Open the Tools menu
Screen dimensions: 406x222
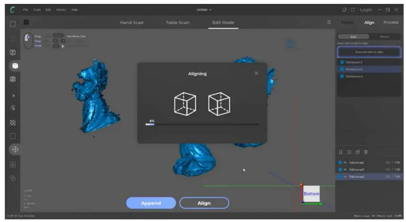[x=37, y=10]
